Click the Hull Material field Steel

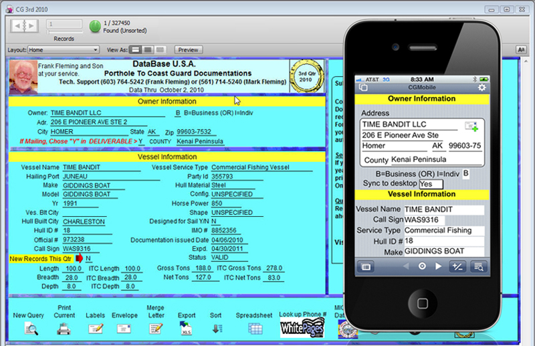[x=233, y=185]
